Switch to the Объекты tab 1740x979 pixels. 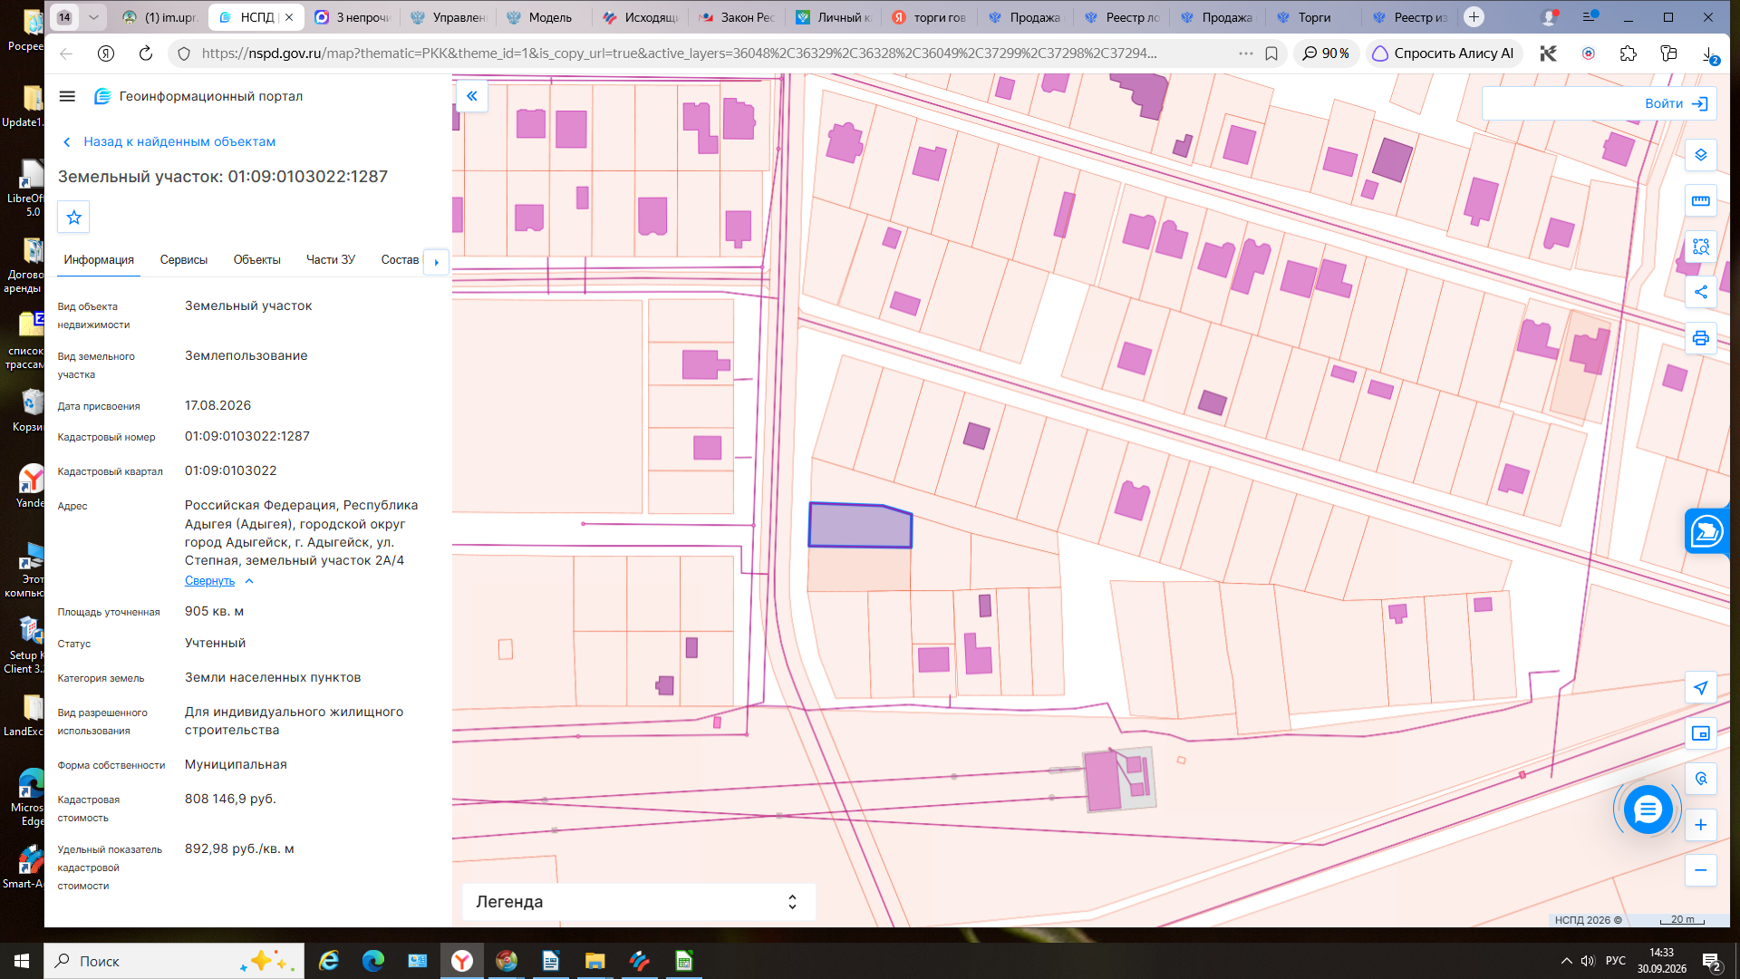click(257, 260)
